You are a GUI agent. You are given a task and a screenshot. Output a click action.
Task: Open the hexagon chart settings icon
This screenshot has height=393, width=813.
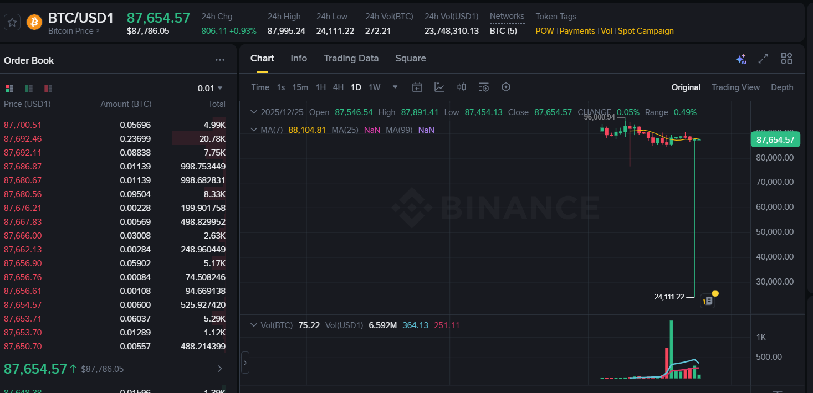coord(505,87)
